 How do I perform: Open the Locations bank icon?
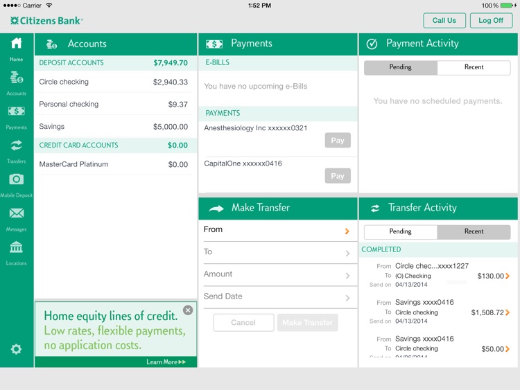point(16,247)
